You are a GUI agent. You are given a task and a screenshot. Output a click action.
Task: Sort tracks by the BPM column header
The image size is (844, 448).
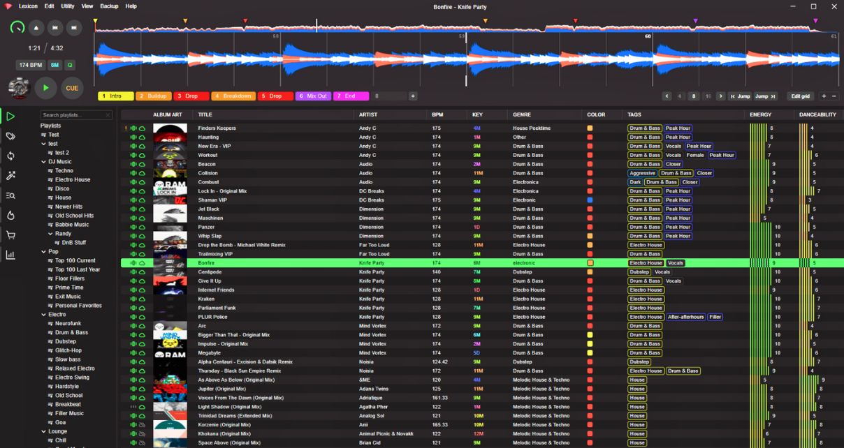[x=437, y=114]
